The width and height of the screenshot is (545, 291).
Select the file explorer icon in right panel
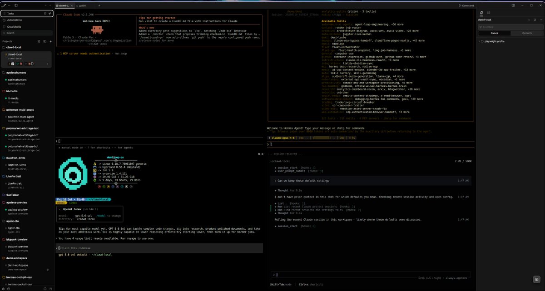[482, 13]
